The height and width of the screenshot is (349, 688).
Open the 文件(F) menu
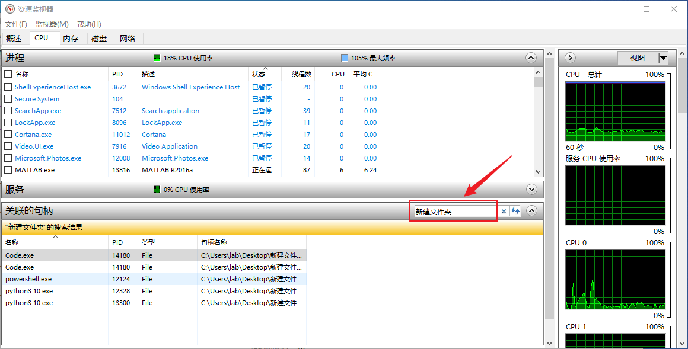point(16,24)
